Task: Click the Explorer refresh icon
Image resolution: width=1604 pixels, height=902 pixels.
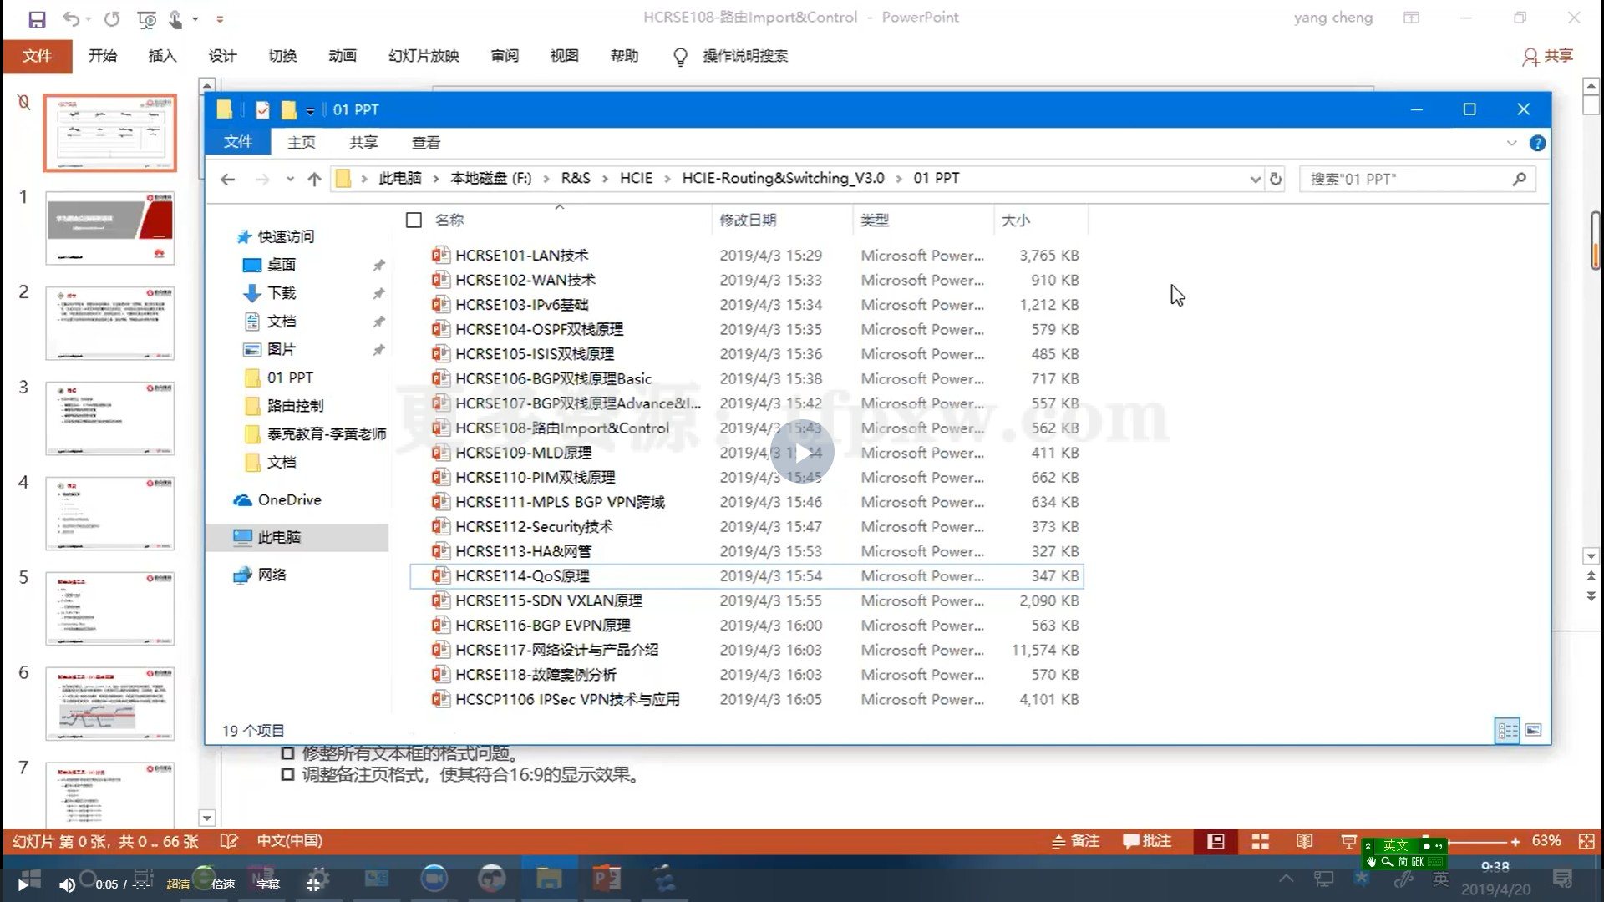Action: pos(1276,179)
